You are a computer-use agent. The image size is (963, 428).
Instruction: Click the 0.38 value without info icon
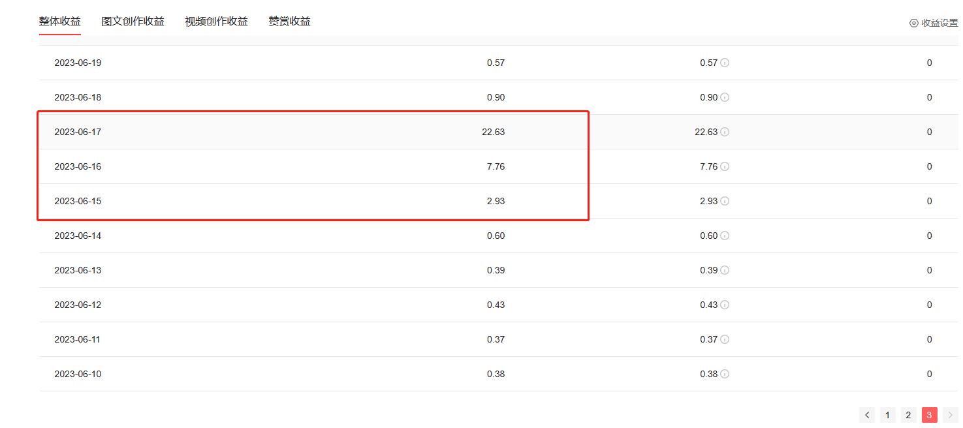(x=496, y=374)
